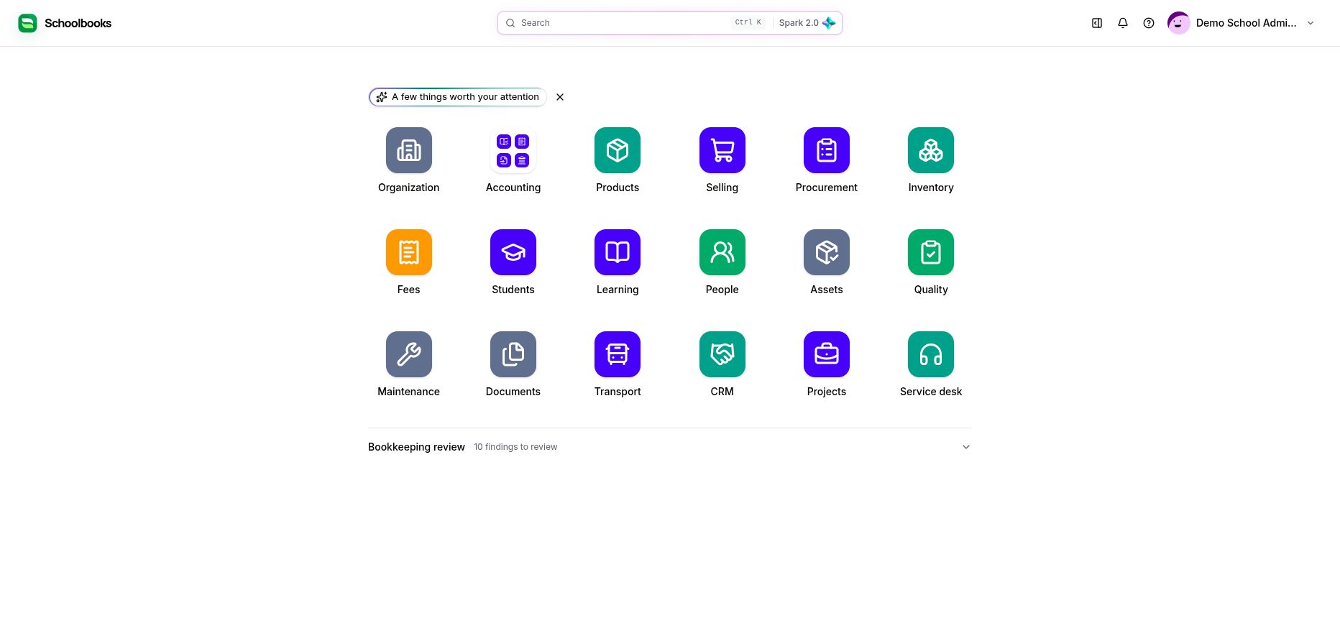Open 'A few things worth your attention'

pos(458,97)
